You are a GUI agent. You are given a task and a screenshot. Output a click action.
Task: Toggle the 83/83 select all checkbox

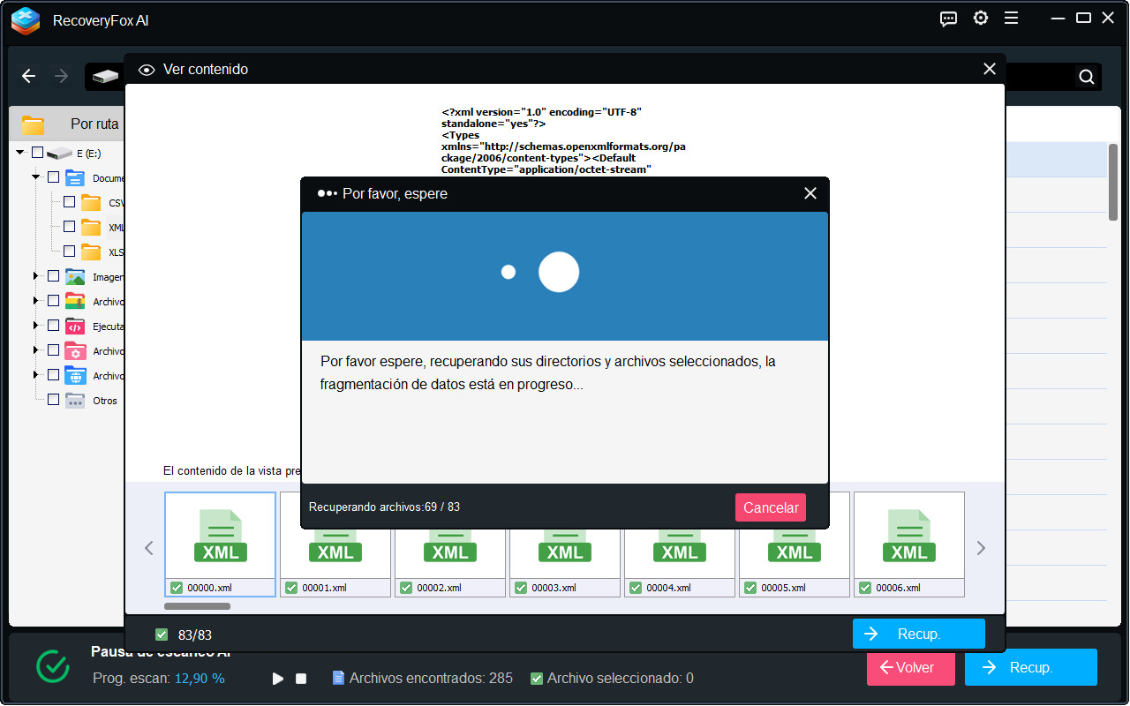coord(162,635)
